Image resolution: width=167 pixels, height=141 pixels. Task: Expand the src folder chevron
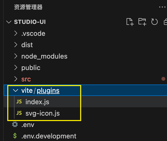[x=16, y=79]
